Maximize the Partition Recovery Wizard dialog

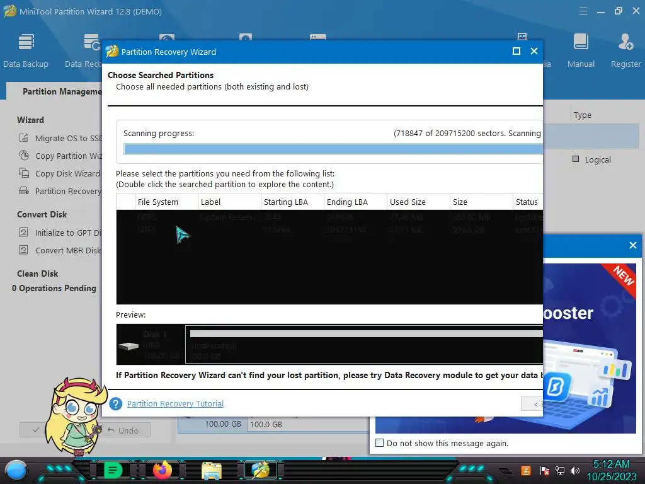coord(517,51)
